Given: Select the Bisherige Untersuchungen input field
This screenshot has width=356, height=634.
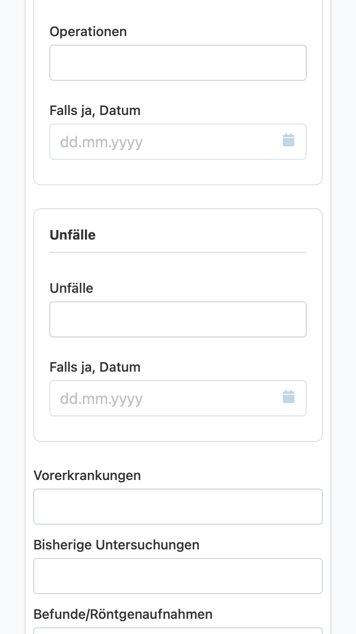Looking at the screenshot, I should 178,576.
